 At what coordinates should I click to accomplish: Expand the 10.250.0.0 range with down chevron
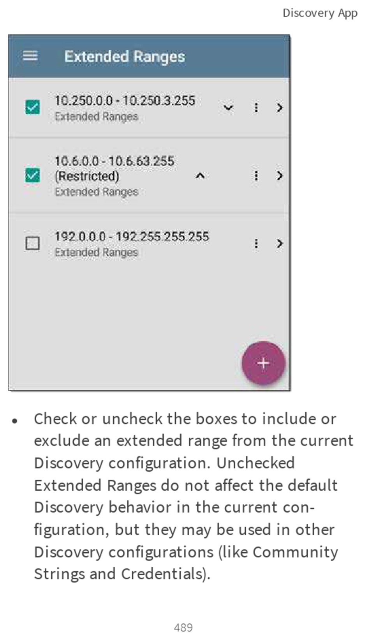(228, 108)
